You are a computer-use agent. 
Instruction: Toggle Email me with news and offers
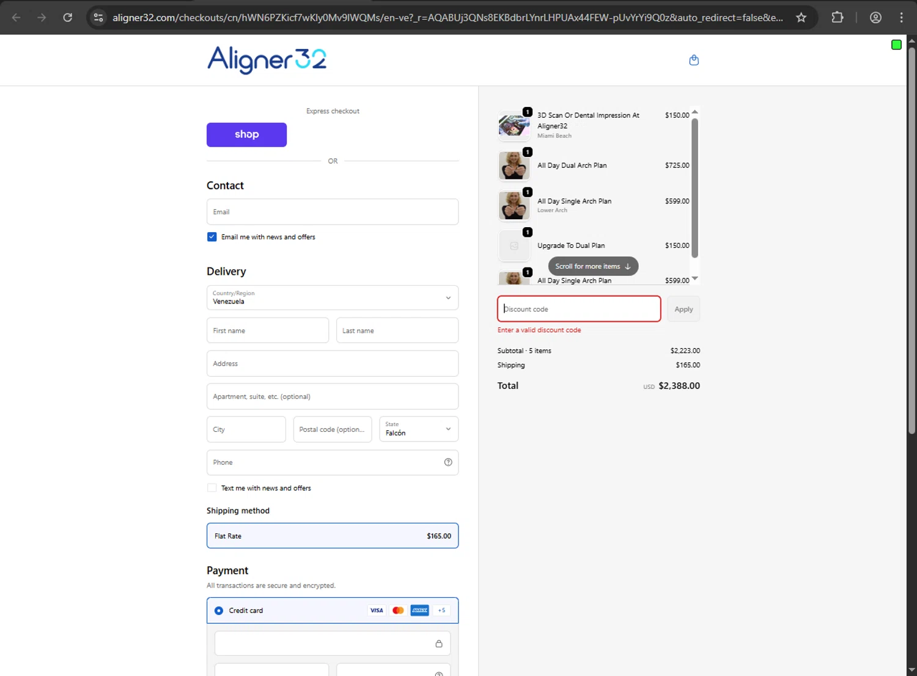tap(212, 237)
